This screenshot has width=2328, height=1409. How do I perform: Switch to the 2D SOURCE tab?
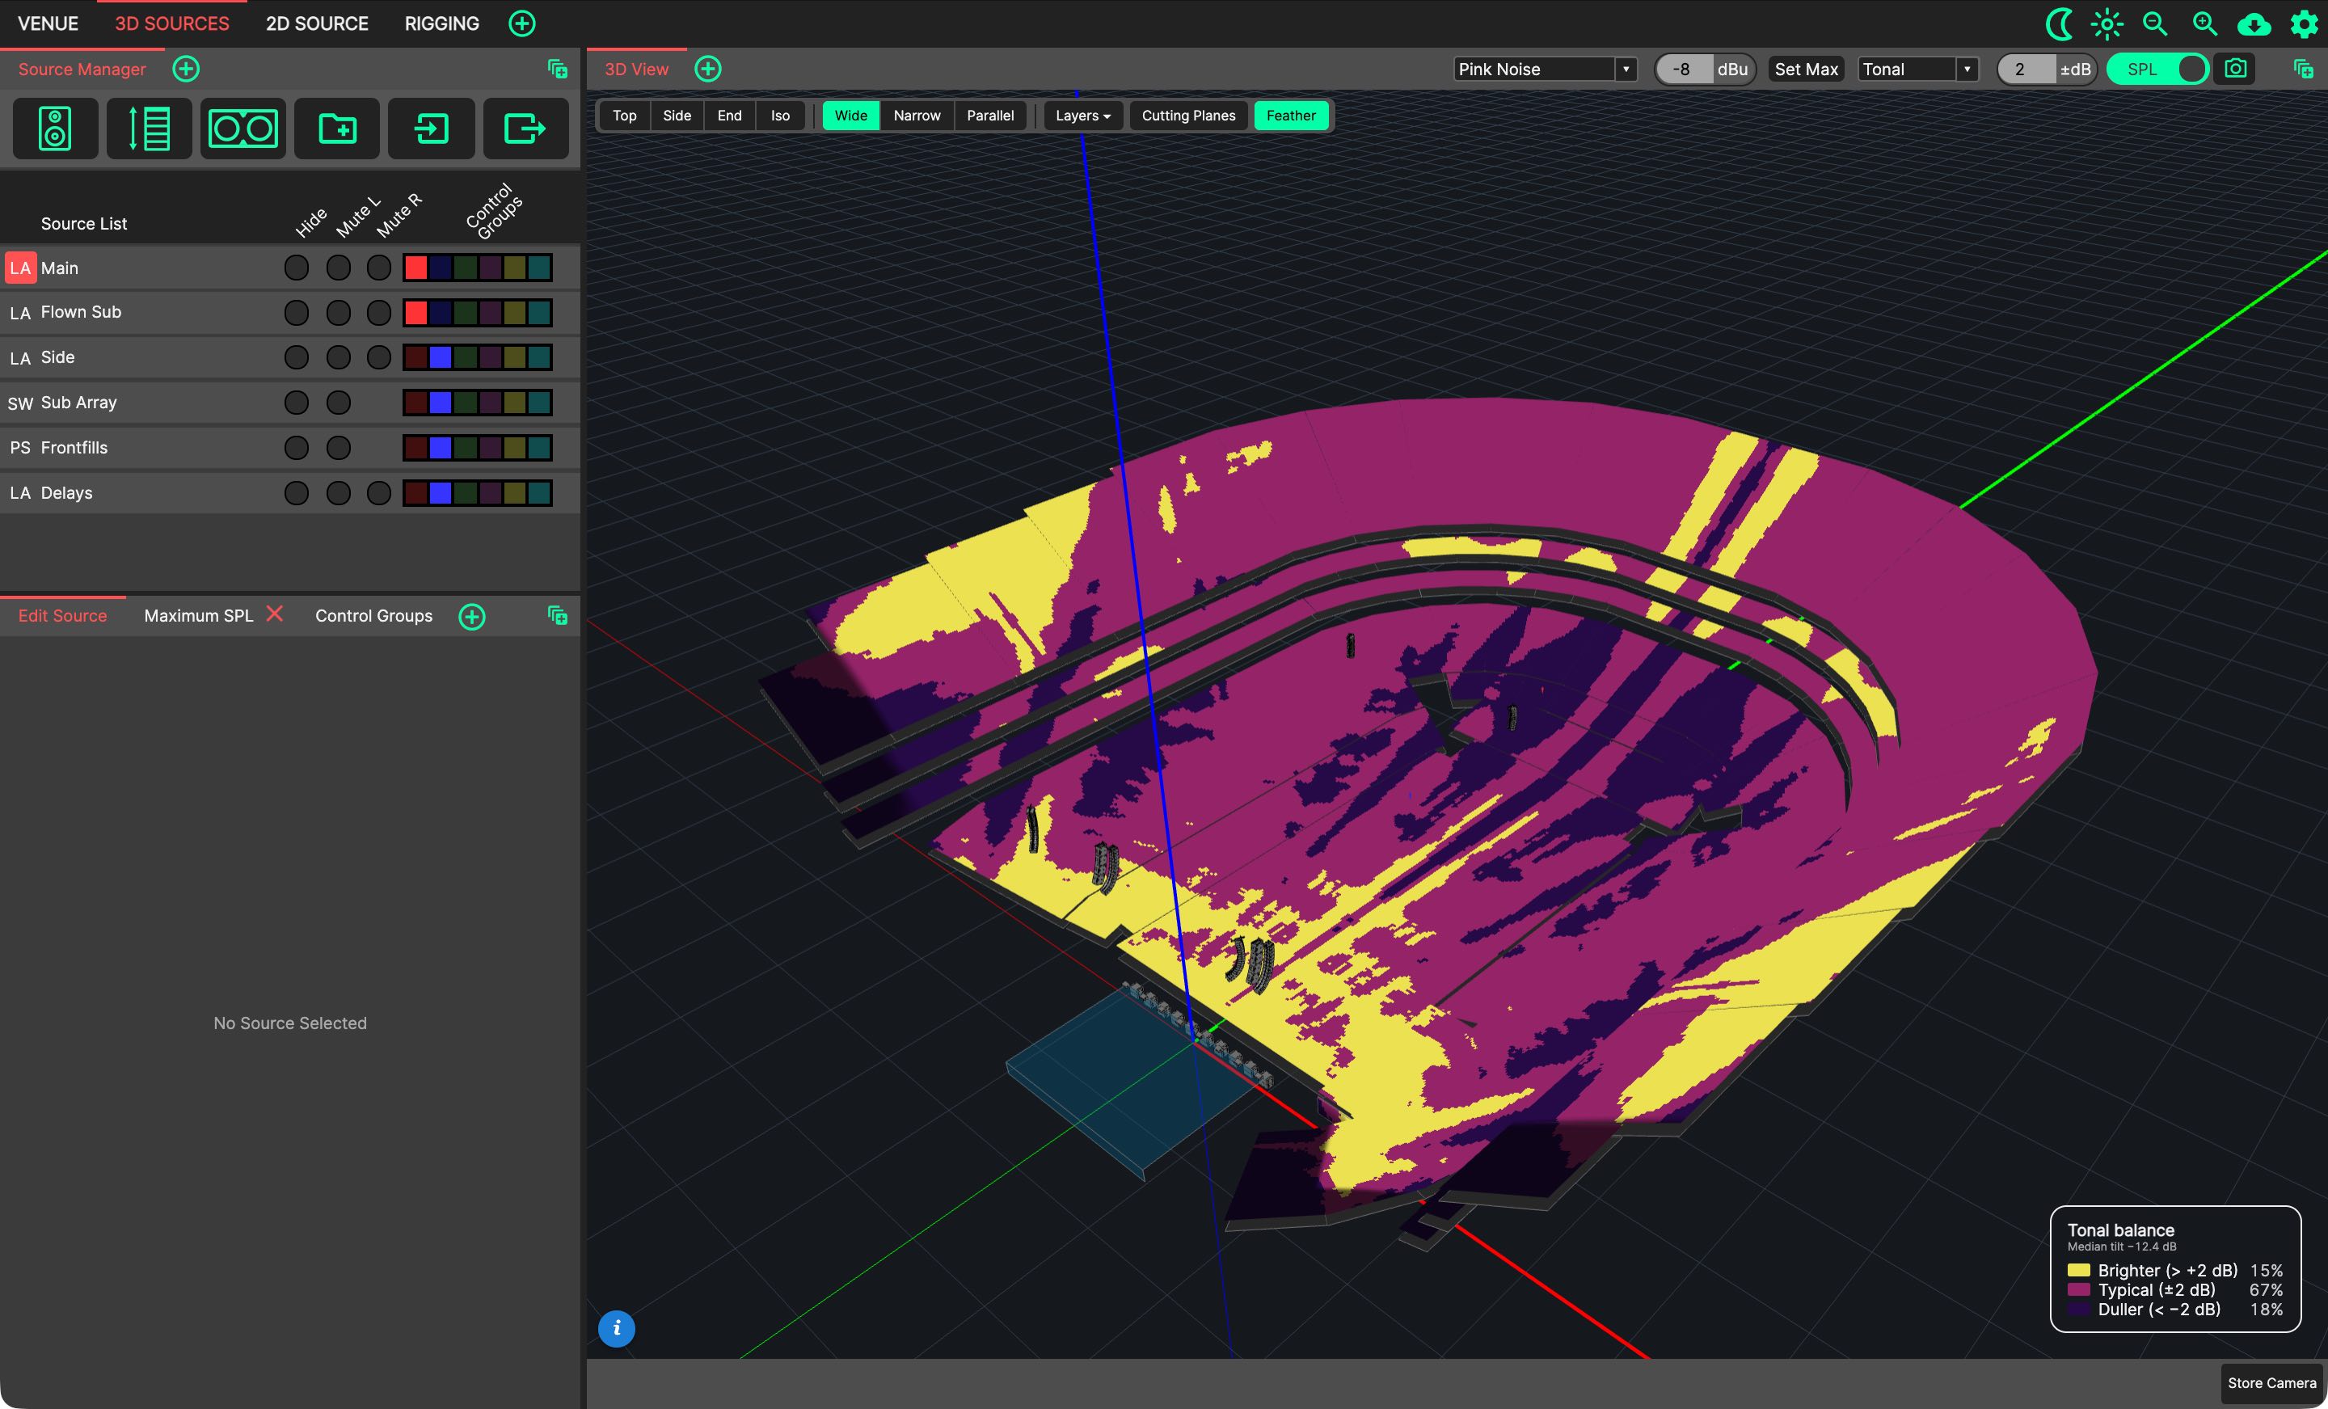coord(317,23)
